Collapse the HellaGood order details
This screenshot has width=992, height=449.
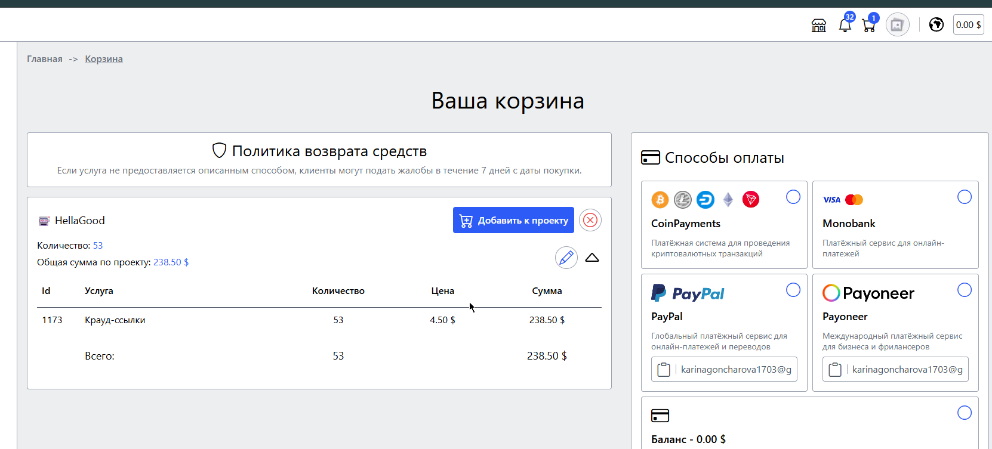pyautogui.click(x=592, y=258)
